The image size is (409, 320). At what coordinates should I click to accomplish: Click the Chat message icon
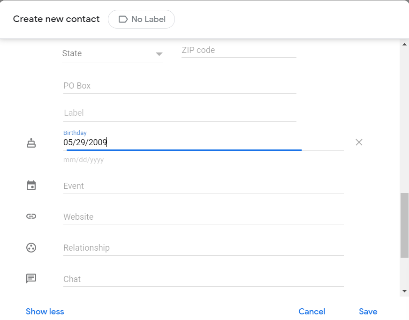(x=31, y=279)
